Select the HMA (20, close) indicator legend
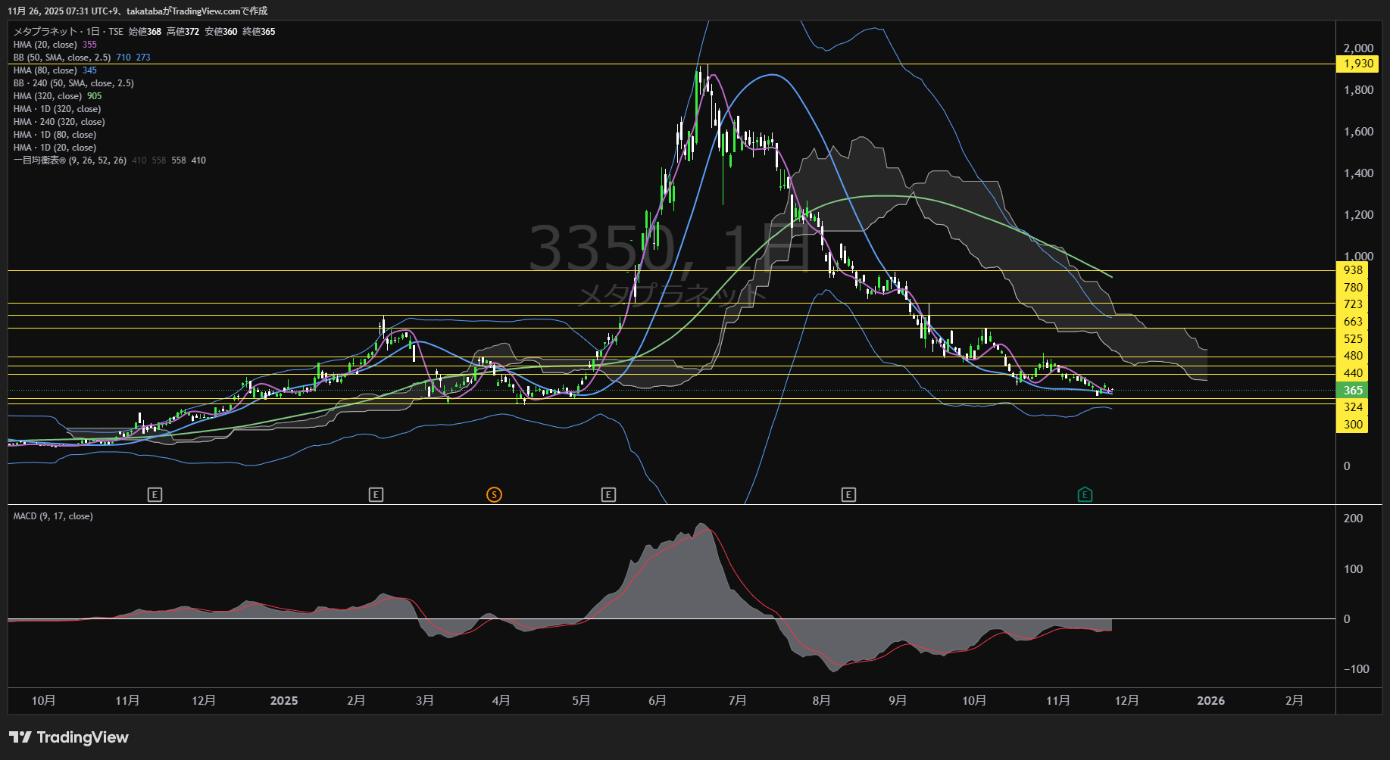 (45, 45)
